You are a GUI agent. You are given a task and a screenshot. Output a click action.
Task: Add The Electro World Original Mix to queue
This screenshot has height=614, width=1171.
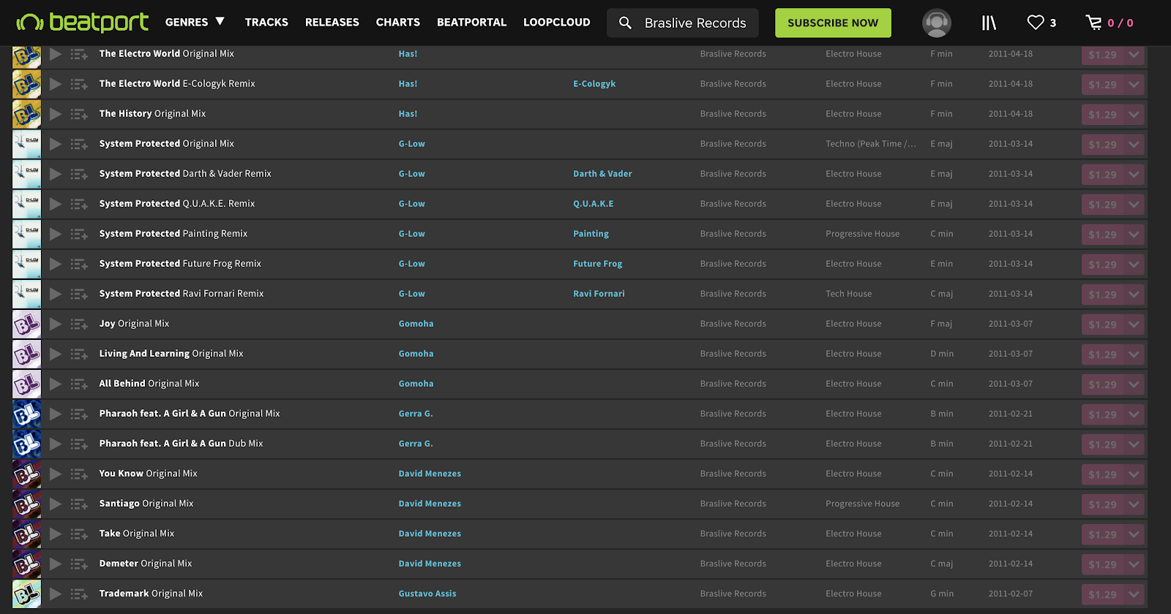click(x=79, y=54)
